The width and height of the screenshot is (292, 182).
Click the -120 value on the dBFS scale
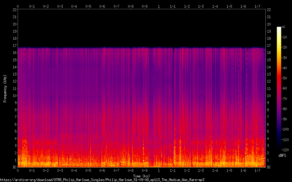coord(286,150)
